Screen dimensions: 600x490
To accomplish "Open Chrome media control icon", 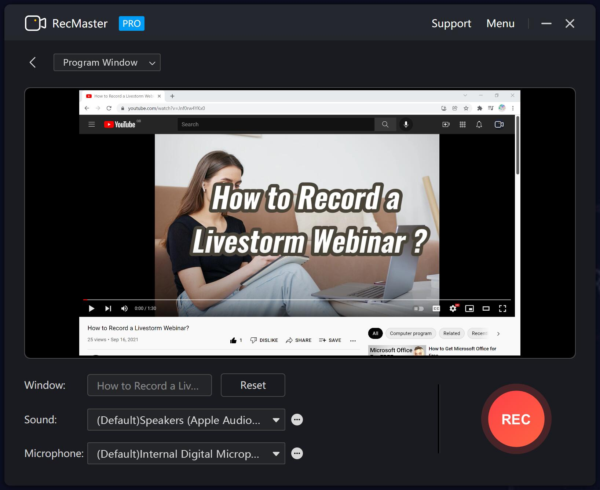I will click(491, 108).
